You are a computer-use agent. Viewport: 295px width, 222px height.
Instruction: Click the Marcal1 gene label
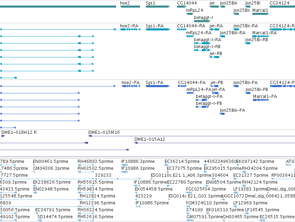[x=260, y=10]
